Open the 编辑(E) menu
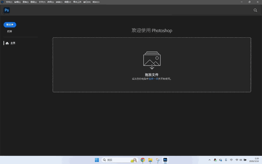This screenshot has height=164, width=262. [x=17, y=2]
